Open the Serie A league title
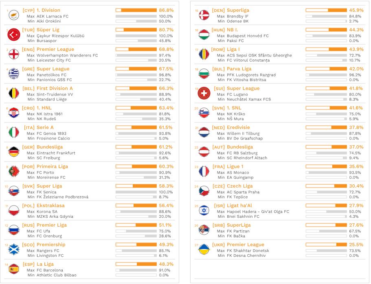371x284 pixels. 45,127
